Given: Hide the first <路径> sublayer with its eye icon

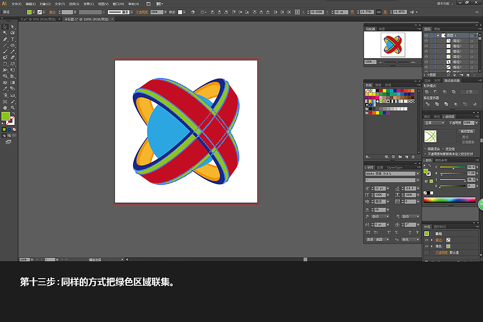Looking at the screenshot, I should pyautogui.click(x=426, y=41).
